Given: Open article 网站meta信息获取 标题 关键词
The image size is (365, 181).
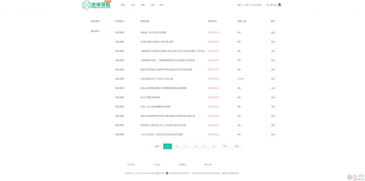Looking at the screenshot, I should [168, 116].
